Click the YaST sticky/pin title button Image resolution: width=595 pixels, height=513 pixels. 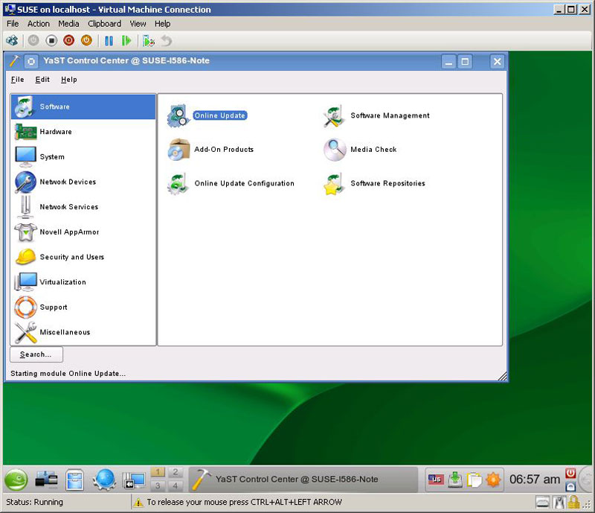[31, 61]
